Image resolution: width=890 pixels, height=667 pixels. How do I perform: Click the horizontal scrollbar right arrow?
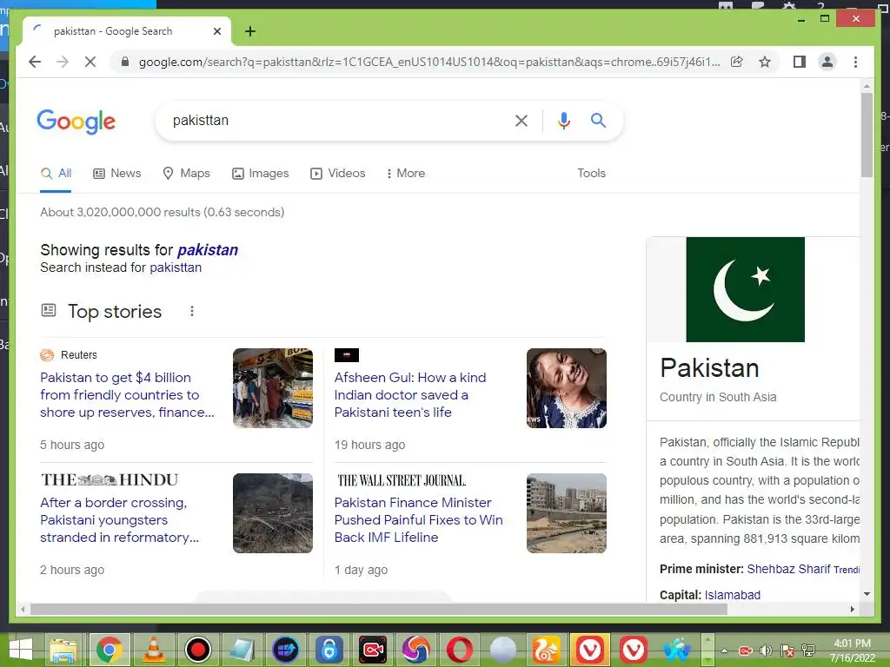(x=852, y=609)
